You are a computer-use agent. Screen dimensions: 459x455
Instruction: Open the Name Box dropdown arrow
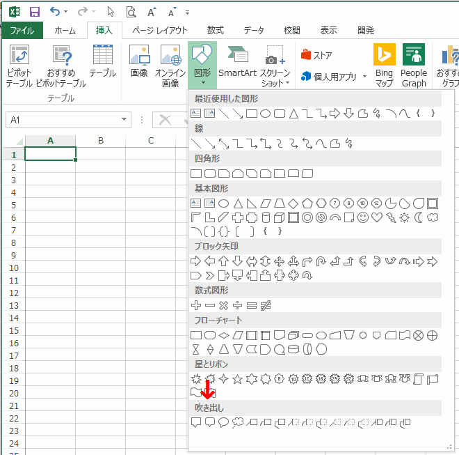tap(124, 119)
